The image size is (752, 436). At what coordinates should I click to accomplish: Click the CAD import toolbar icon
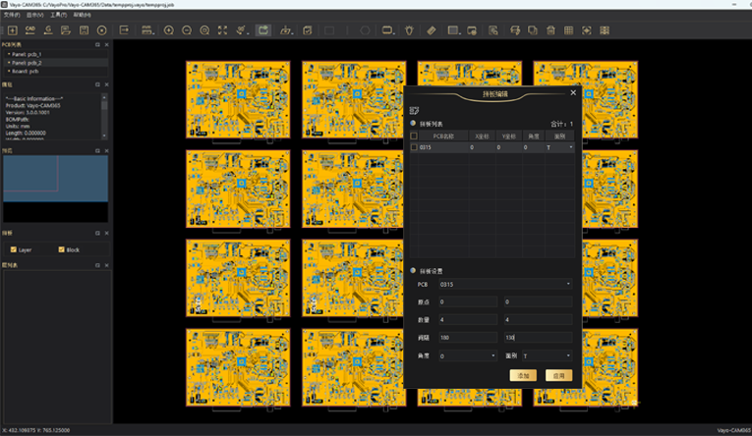(30, 30)
